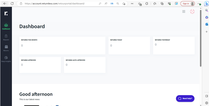Click the Returnless 'r.' logo
The width and height of the screenshot is (209, 106).
(6, 13)
